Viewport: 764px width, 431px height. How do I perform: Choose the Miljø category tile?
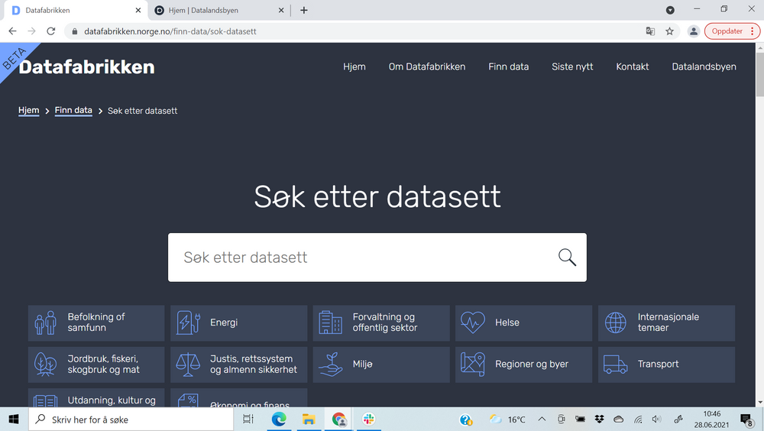(x=381, y=365)
